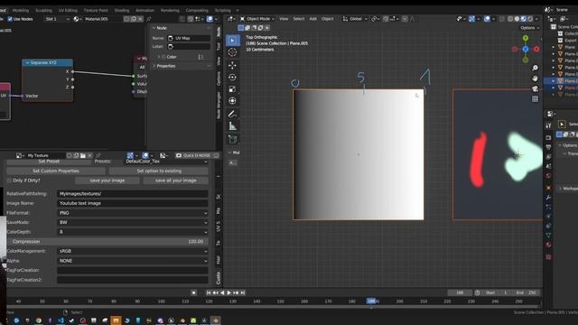Switch to solid viewport shading
This screenshot has height=325, width=578.
pos(517,19)
